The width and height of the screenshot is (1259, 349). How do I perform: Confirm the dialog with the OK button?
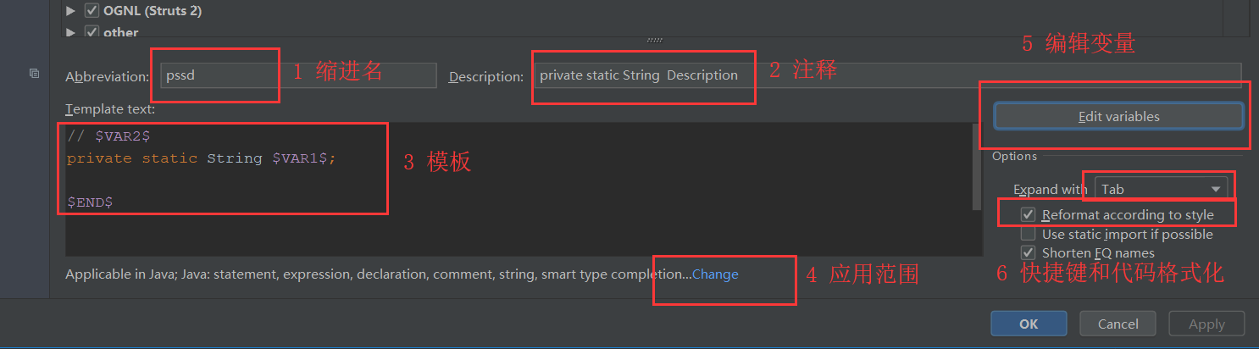1029,324
